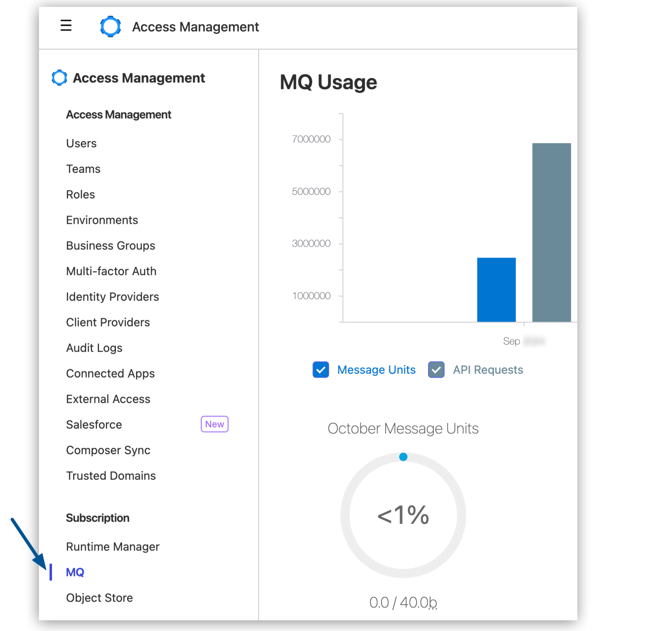Open the Environments section

click(102, 220)
